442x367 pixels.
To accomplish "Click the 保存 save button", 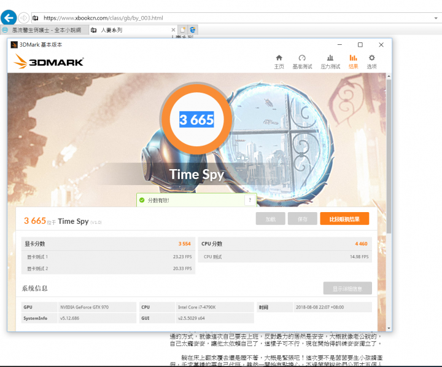I will tap(303, 219).
